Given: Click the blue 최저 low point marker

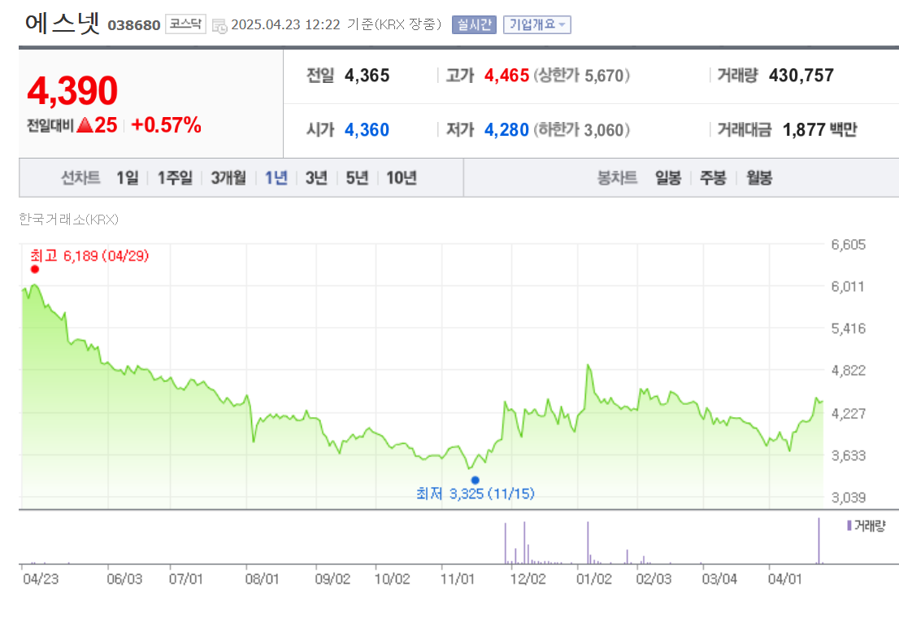Looking at the screenshot, I should 476,481.
